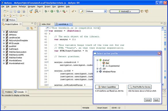
Task: Click the External Tools icon with red toolbox
Action: click(x=64, y=11)
